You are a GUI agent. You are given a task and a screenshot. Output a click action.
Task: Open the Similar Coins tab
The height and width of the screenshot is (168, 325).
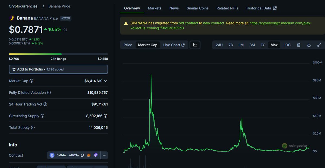coord(198,8)
